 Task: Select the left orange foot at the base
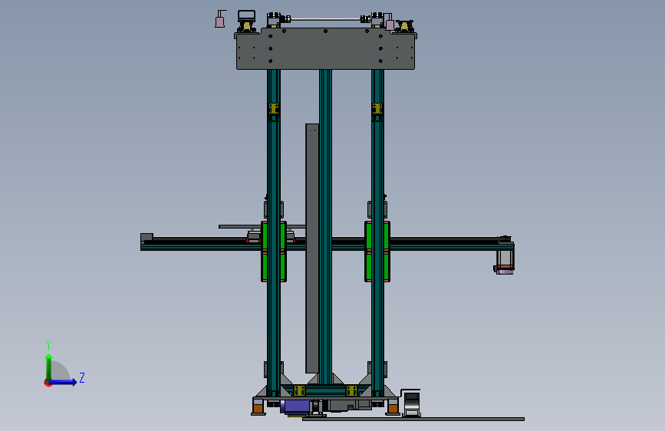click(x=258, y=409)
